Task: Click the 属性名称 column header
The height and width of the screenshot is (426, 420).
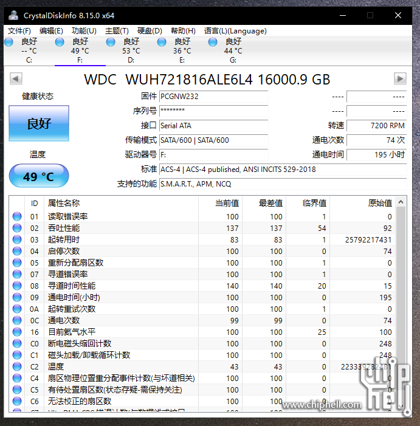Action: pos(121,203)
